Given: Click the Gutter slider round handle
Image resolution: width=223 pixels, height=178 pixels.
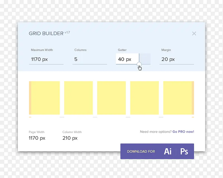Looking at the screenshot, I should point(139,64).
